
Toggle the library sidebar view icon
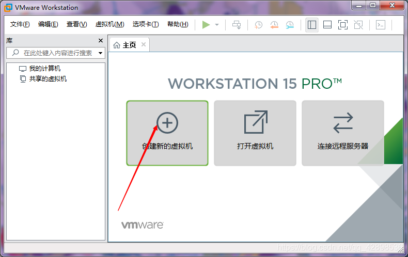[312, 25]
